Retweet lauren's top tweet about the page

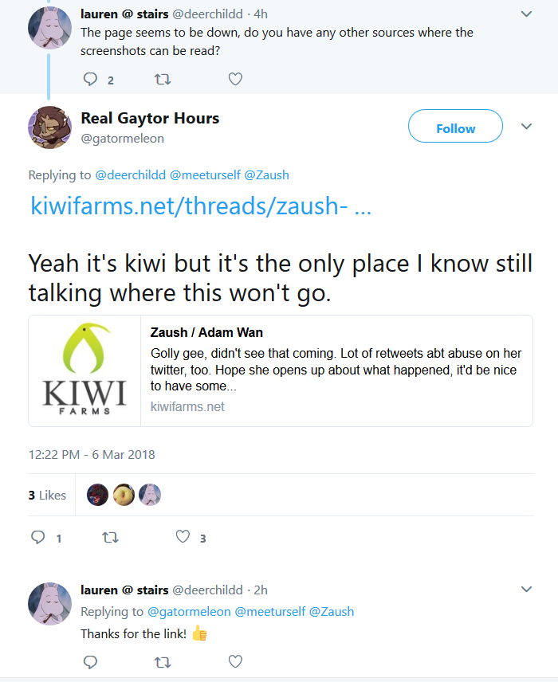pyautogui.click(x=163, y=79)
